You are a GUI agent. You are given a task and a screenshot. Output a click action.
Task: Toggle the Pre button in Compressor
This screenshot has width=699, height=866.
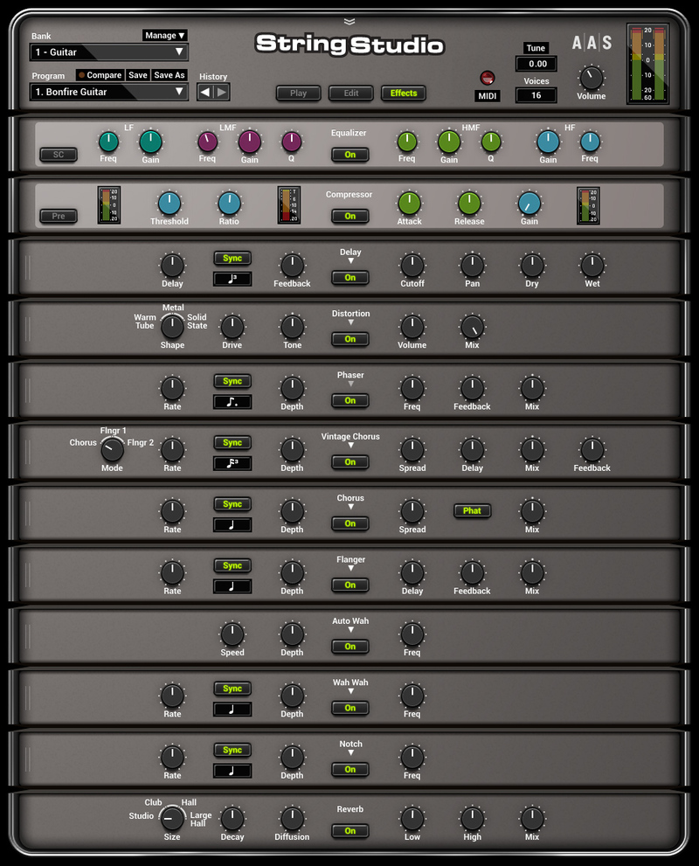59,216
